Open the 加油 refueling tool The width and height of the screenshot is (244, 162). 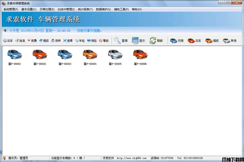point(20,41)
